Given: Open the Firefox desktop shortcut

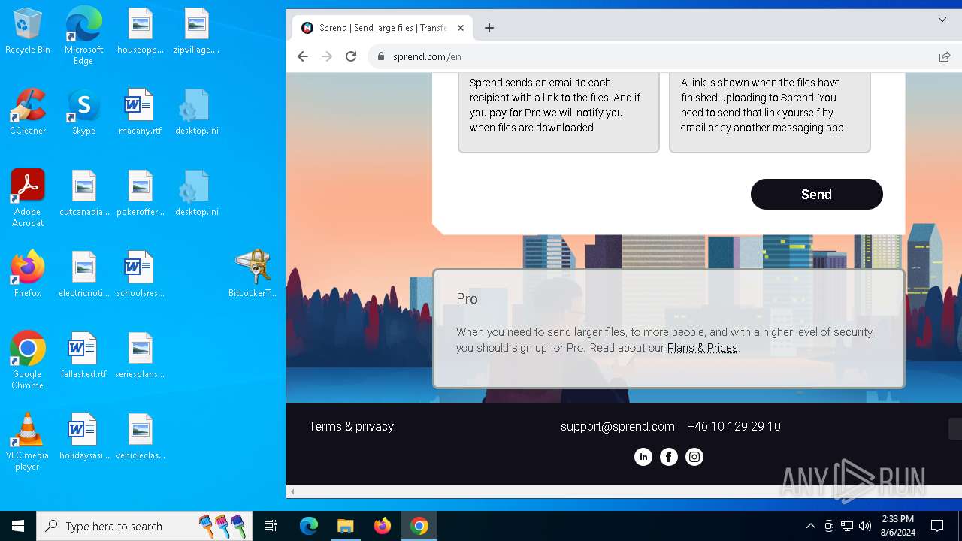Looking at the screenshot, I should 28,275.
